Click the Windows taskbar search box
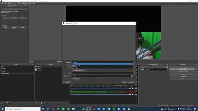The height and width of the screenshot is (111, 198). tap(23, 109)
